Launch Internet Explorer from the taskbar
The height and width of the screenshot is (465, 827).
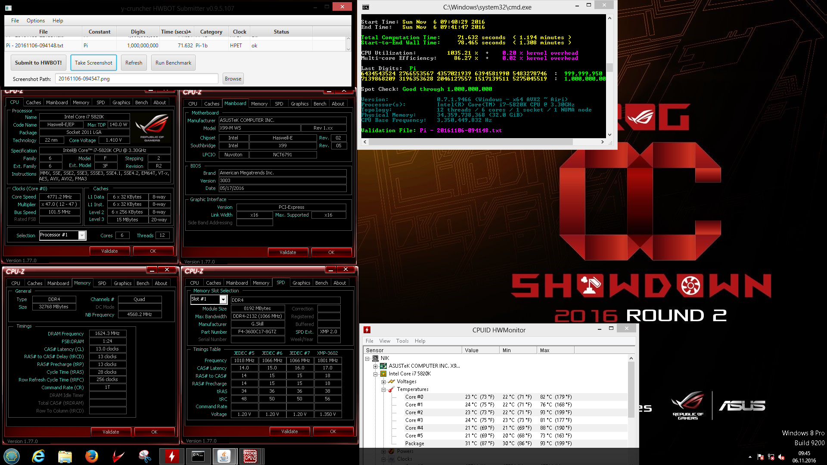click(x=38, y=456)
